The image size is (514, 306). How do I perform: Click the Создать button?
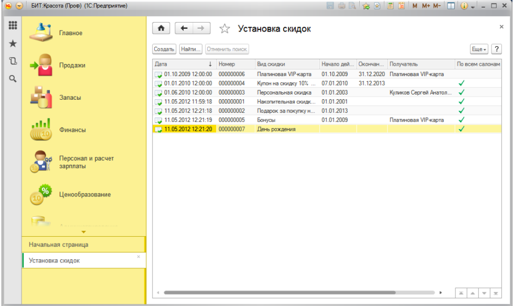[x=164, y=49]
